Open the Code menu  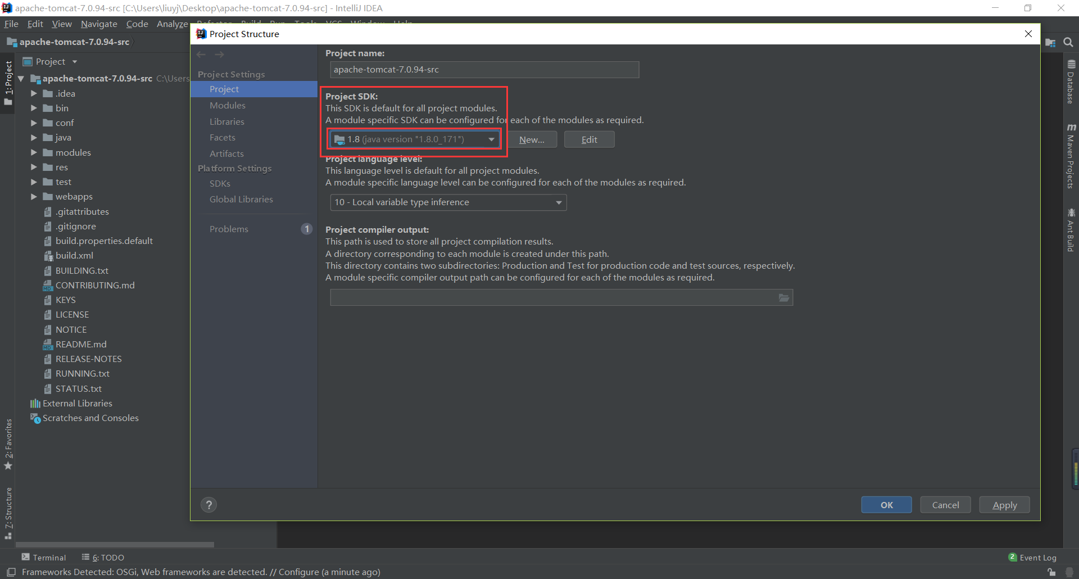click(137, 24)
